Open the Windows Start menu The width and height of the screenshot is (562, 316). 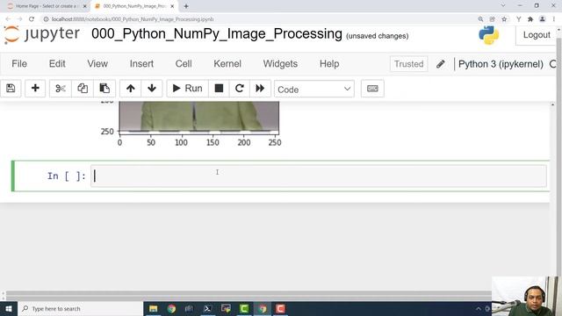coord(8,308)
